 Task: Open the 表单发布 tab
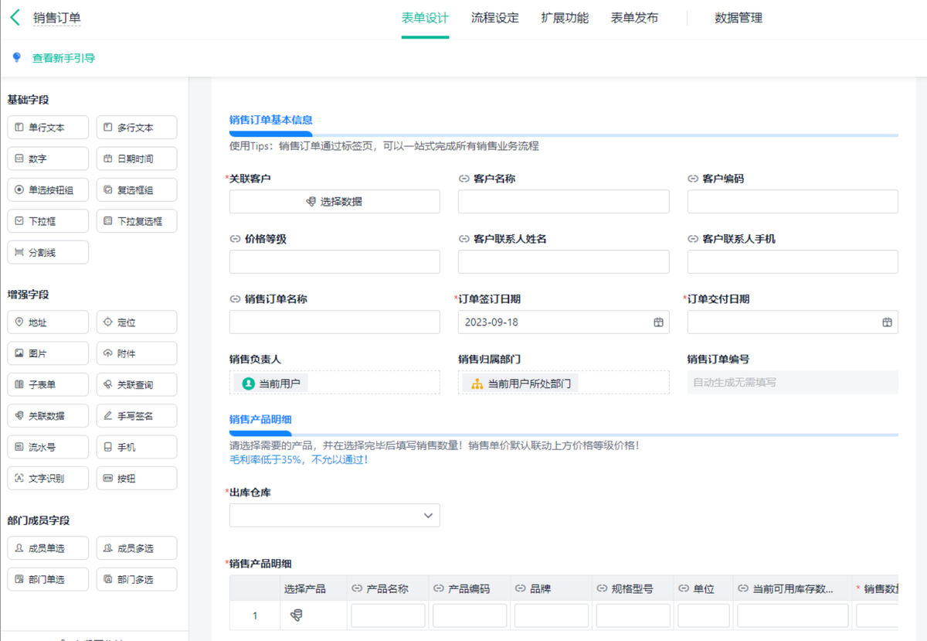[x=634, y=18]
